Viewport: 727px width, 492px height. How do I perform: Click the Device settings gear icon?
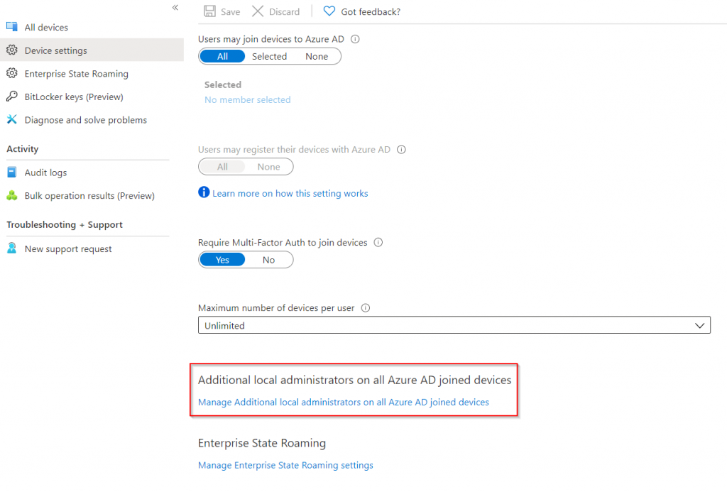point(12,50)
